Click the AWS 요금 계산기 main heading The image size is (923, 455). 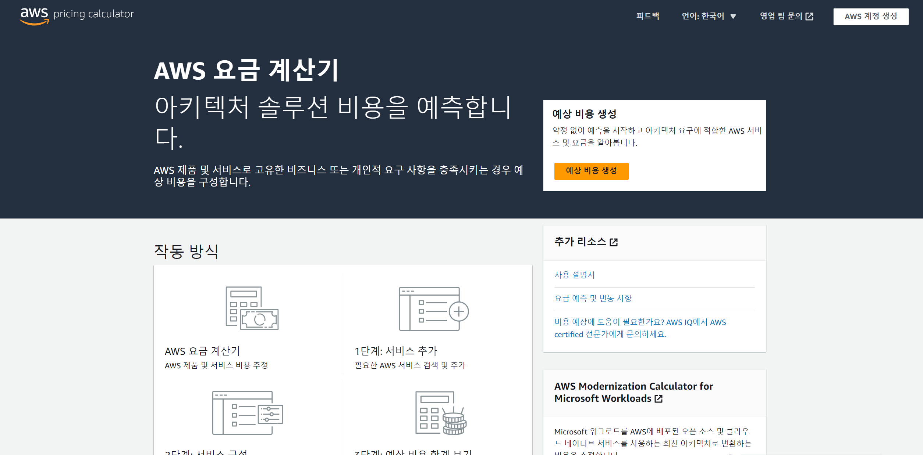(246, 70)
